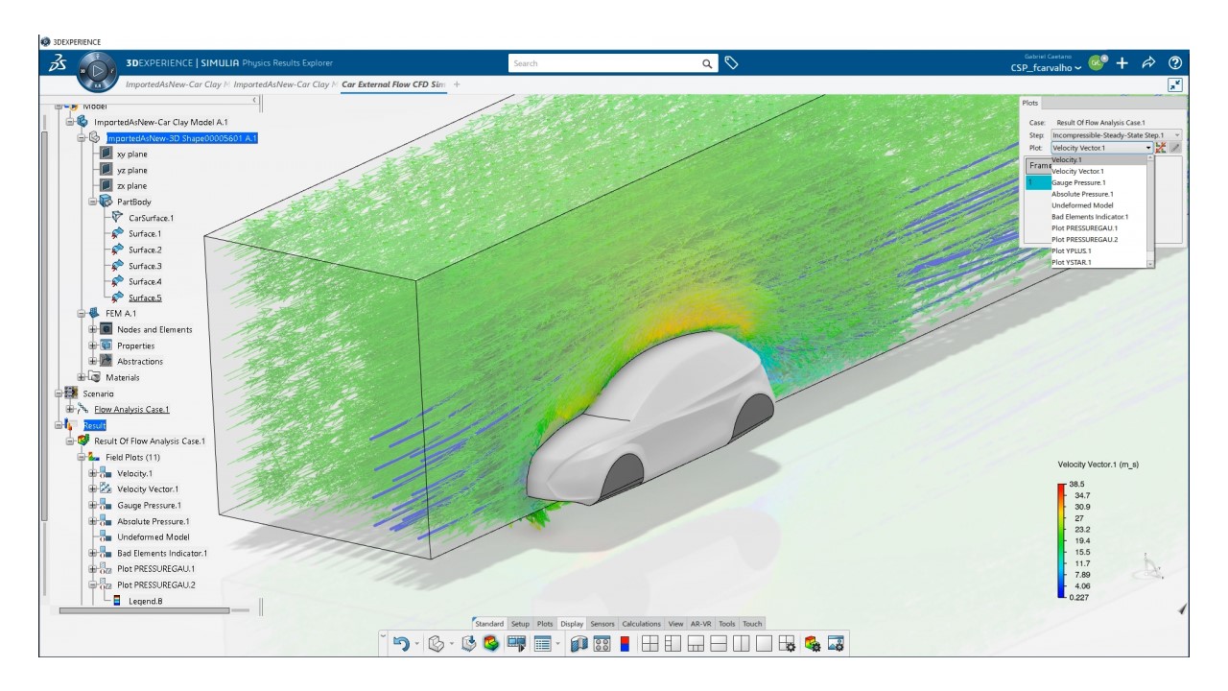Viewport: 1228px width, 691px height.
Task: Select the vertical two-pane layout icon
Action: (x=741, y=644)
